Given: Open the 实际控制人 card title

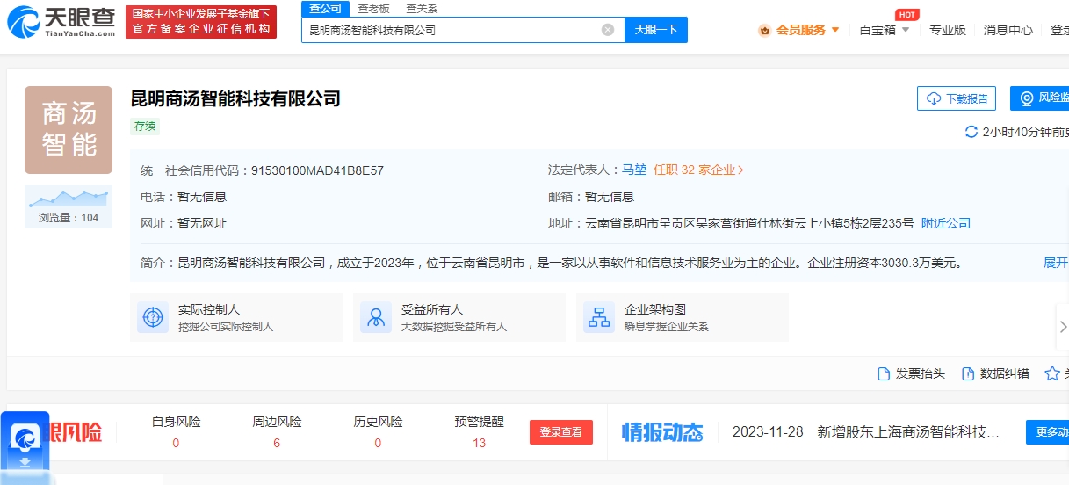Looking at the screenshot, I should tap(209, 309).
